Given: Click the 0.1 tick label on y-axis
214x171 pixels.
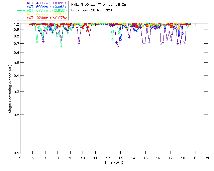Looking at the screenshot, I should (16, 153).
